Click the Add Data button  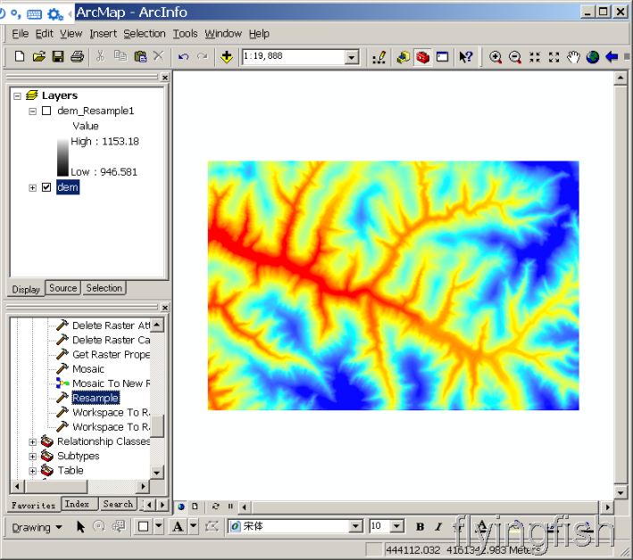pos(227,57)
